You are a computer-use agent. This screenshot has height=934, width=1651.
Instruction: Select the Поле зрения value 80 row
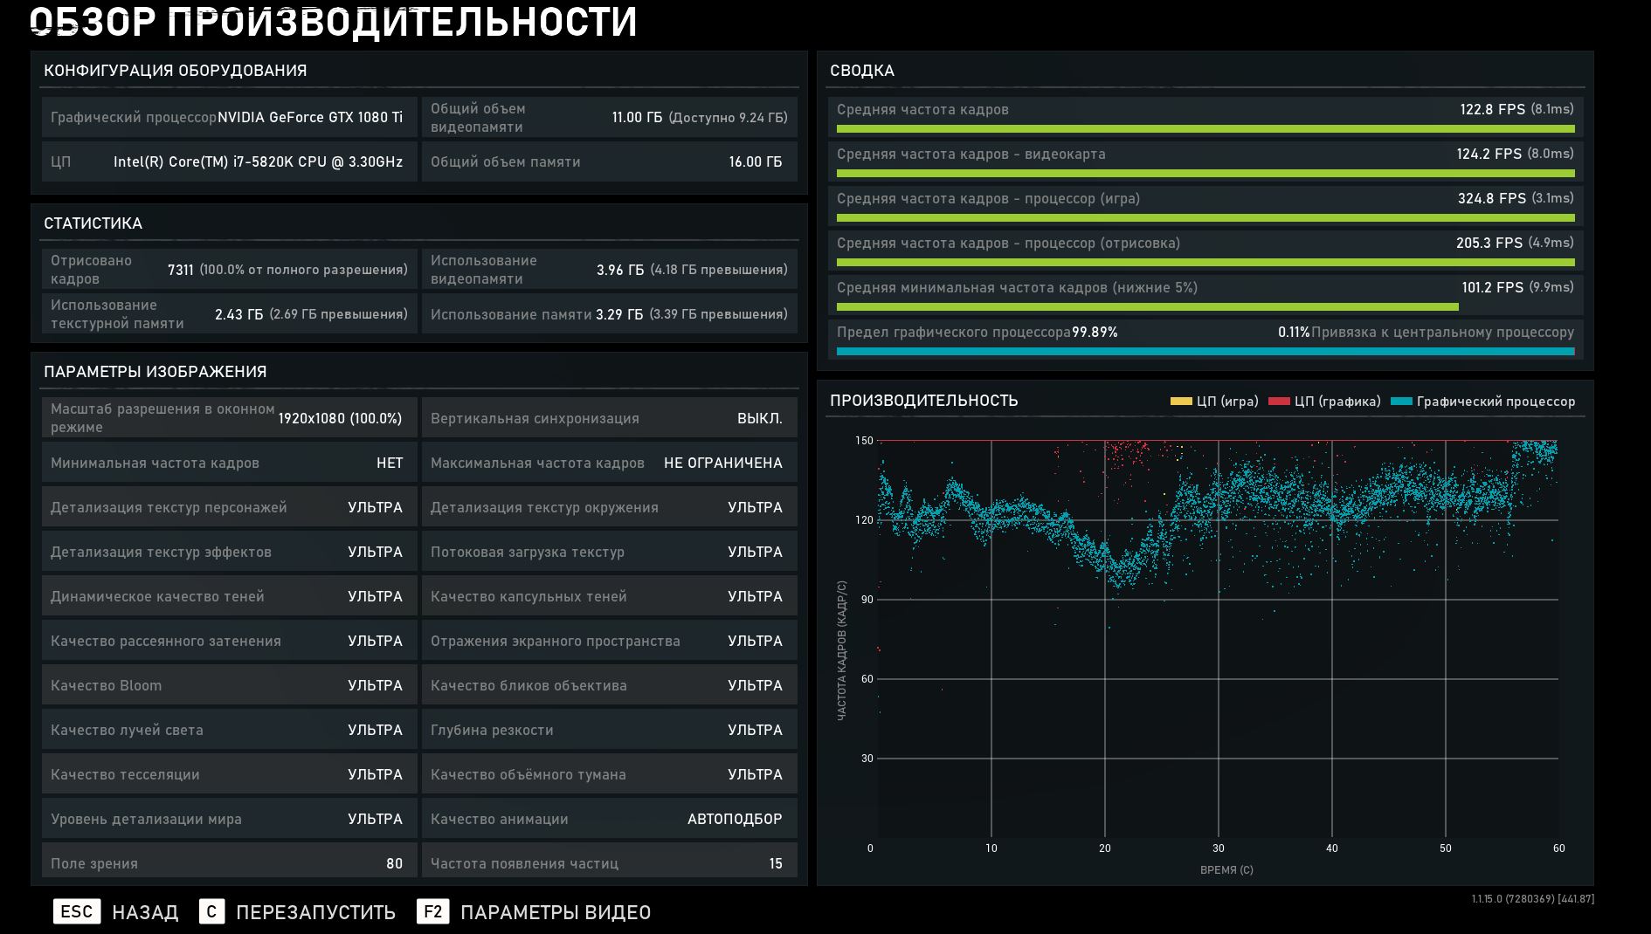click(229, 862)
